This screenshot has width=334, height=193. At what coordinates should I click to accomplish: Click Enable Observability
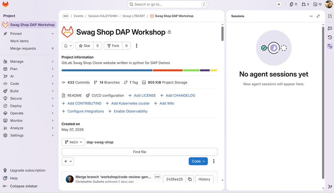pyautogui.click(x=128, y=111)
